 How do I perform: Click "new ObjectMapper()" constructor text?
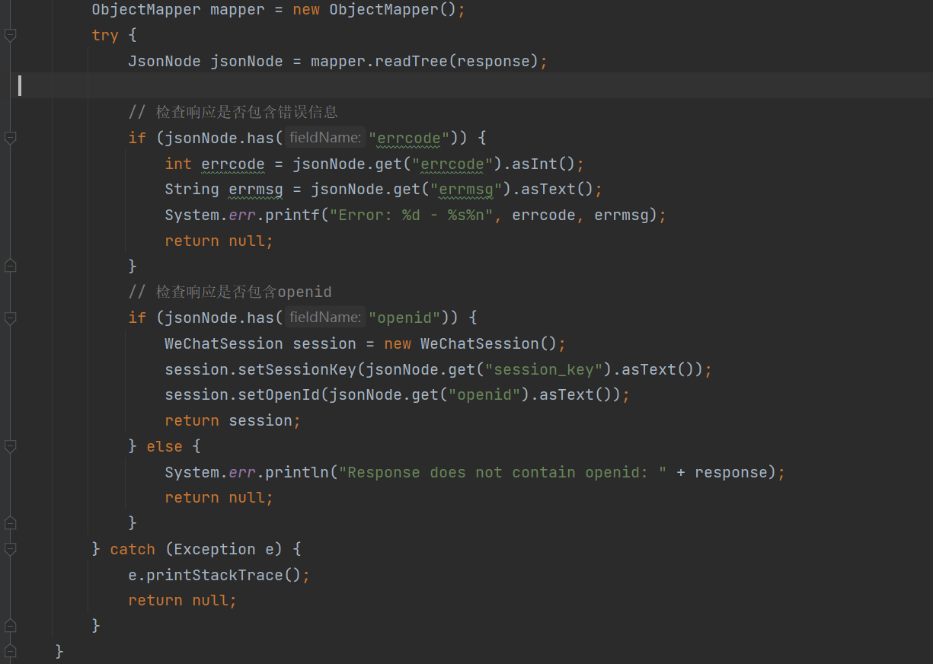point(374,10)
